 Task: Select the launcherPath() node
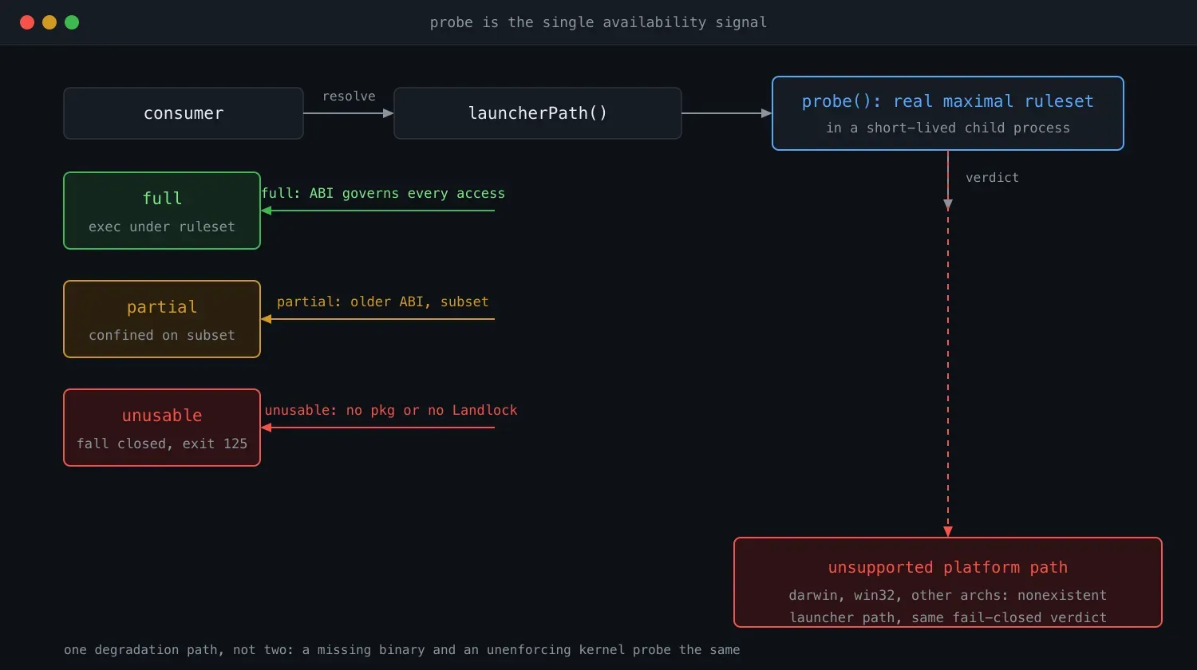tap(538, 113)
